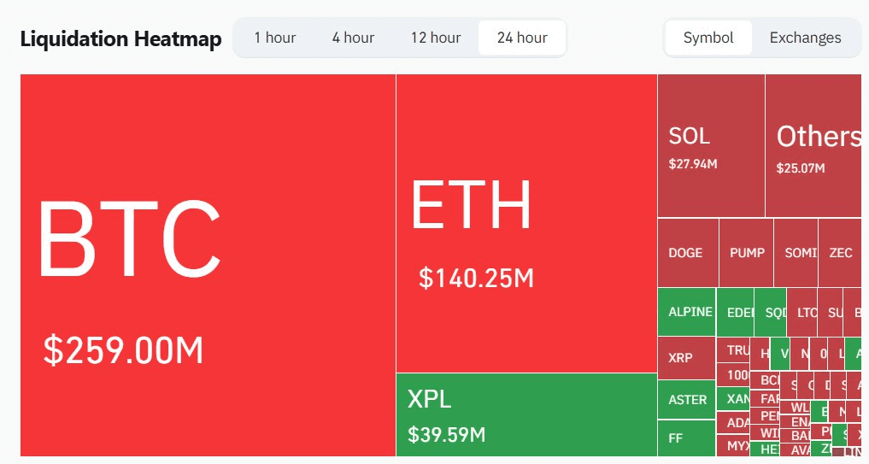Select the green ASTER tile
Viewport: 869px width, 464px height.
point(687,400)
